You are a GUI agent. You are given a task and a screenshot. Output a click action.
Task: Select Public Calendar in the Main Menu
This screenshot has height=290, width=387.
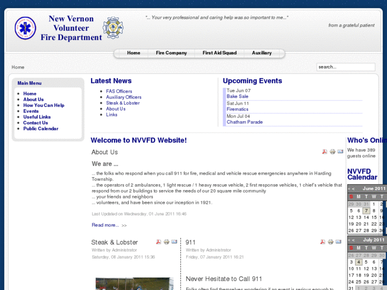pos(41,129)
